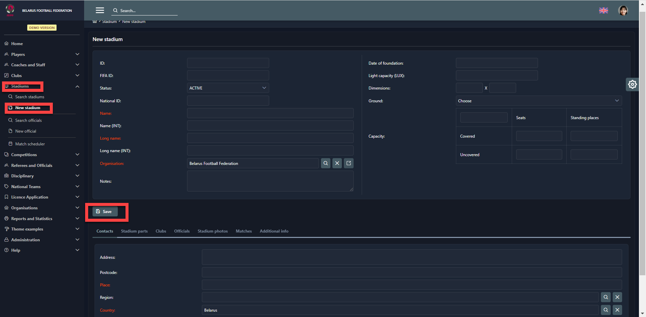Click the Save button

coord(105,212)
